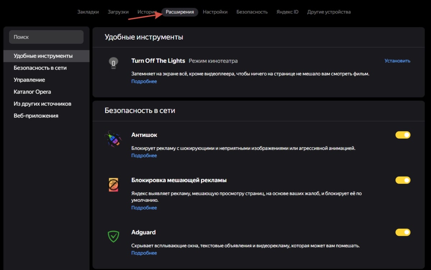Disable the Антишок toggle
This screenshot has width=431, height=270.
(x=403, y=135)
